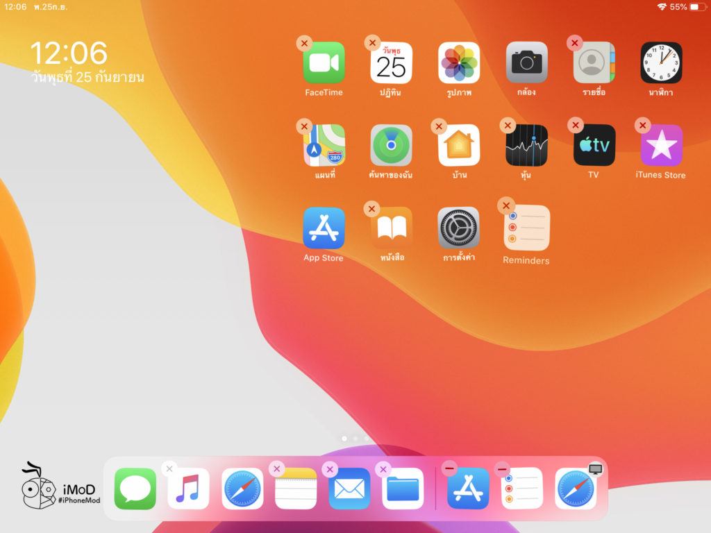Screen dimensions: 711x533
Task: Open iTunes Store
Action: (660, 147)
